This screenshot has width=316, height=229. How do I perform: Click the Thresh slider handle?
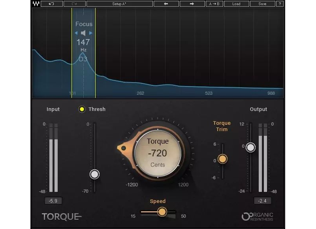point(94,174)
